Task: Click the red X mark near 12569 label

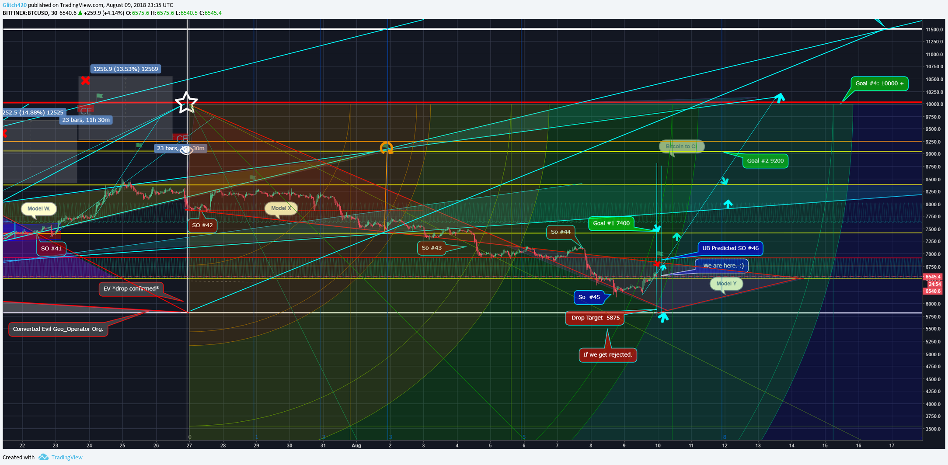Action: (85, 80)
